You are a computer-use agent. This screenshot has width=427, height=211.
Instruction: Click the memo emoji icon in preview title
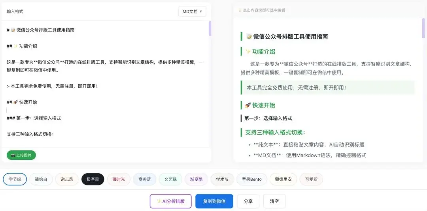(249, 37)
